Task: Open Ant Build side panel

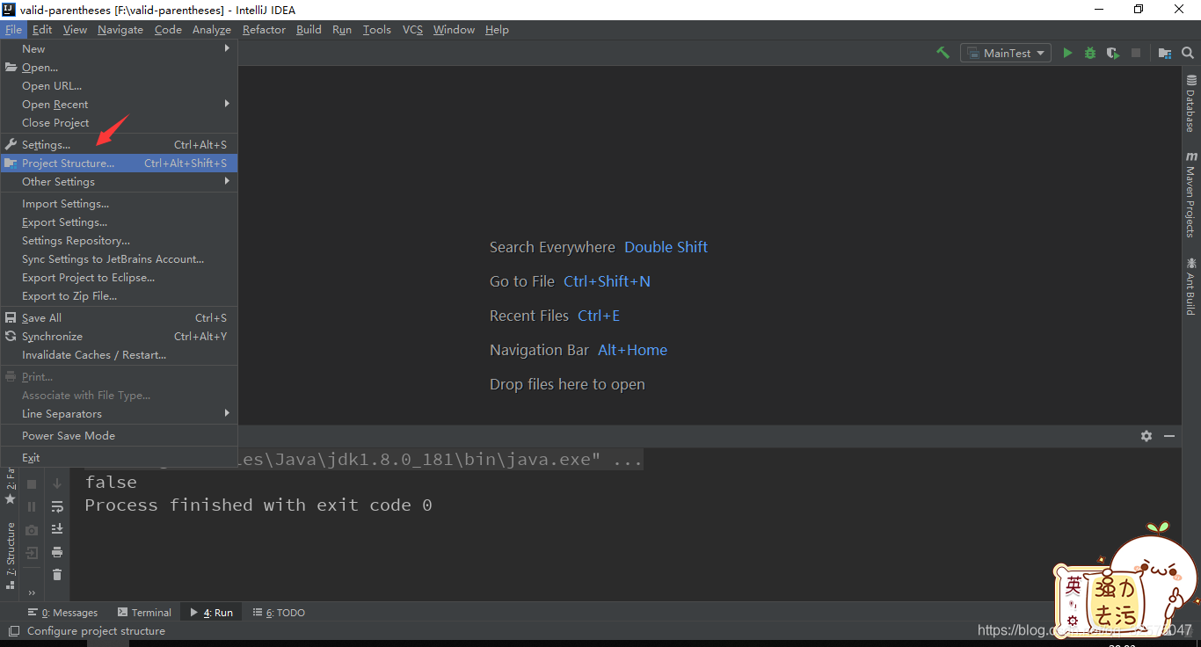Action: (x=1191, y=286)
